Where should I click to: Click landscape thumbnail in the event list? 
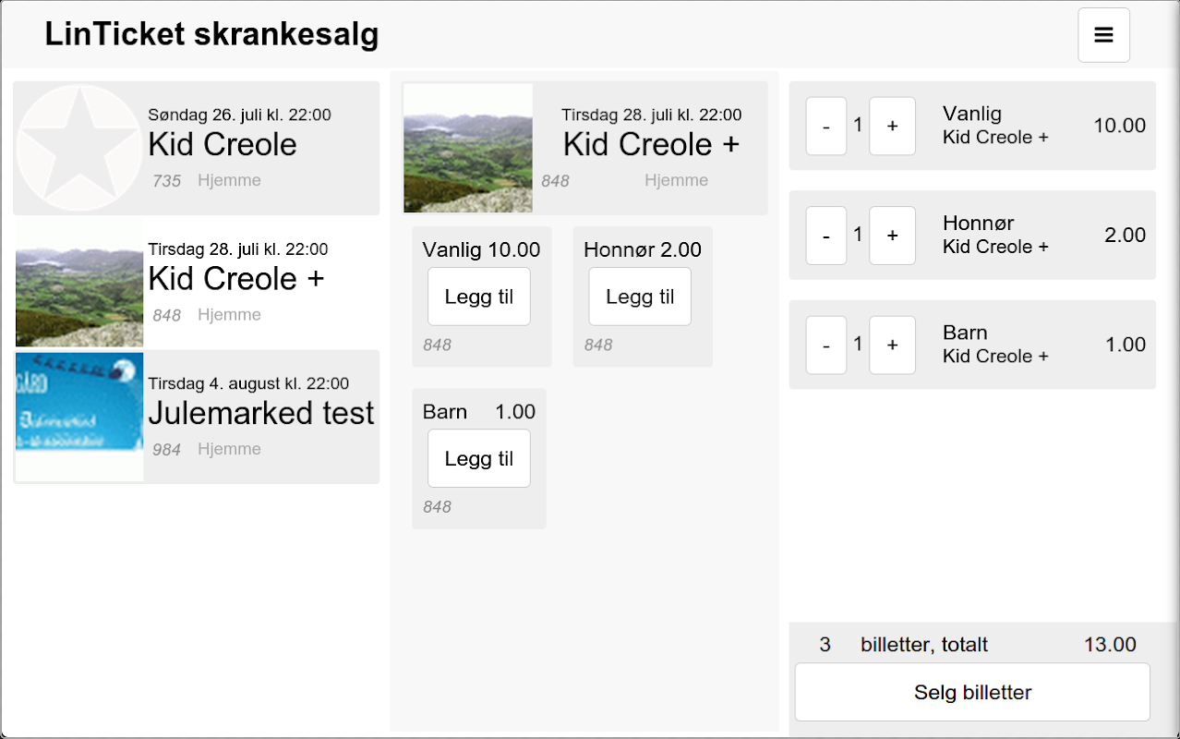[x=79, y=283]
